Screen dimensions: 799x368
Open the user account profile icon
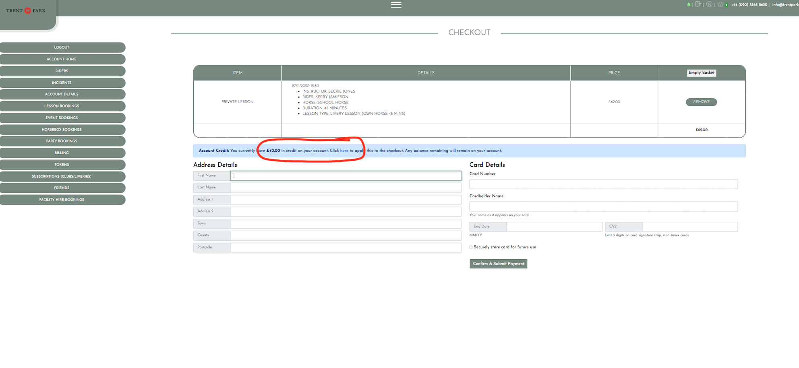tap(709, 4)
